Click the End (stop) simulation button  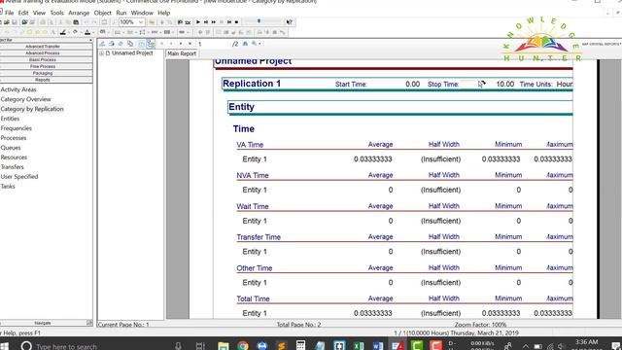click(x=237, y=22)
